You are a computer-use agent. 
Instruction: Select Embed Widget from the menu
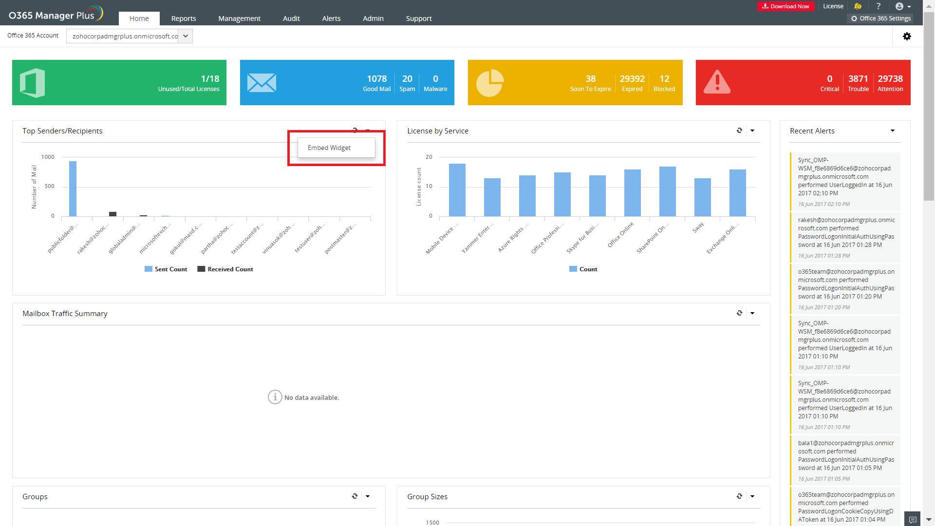[x=329, y=148]
